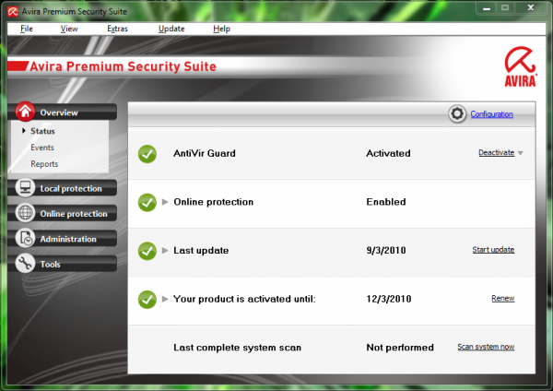Screen dimensions: 553x391
Task: Click 'Your product is activated until:' label
Action: (x=244, y=299)
